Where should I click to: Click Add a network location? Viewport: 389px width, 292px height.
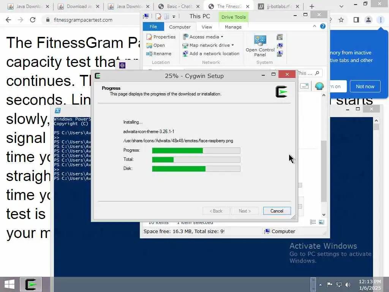[211, 54]
